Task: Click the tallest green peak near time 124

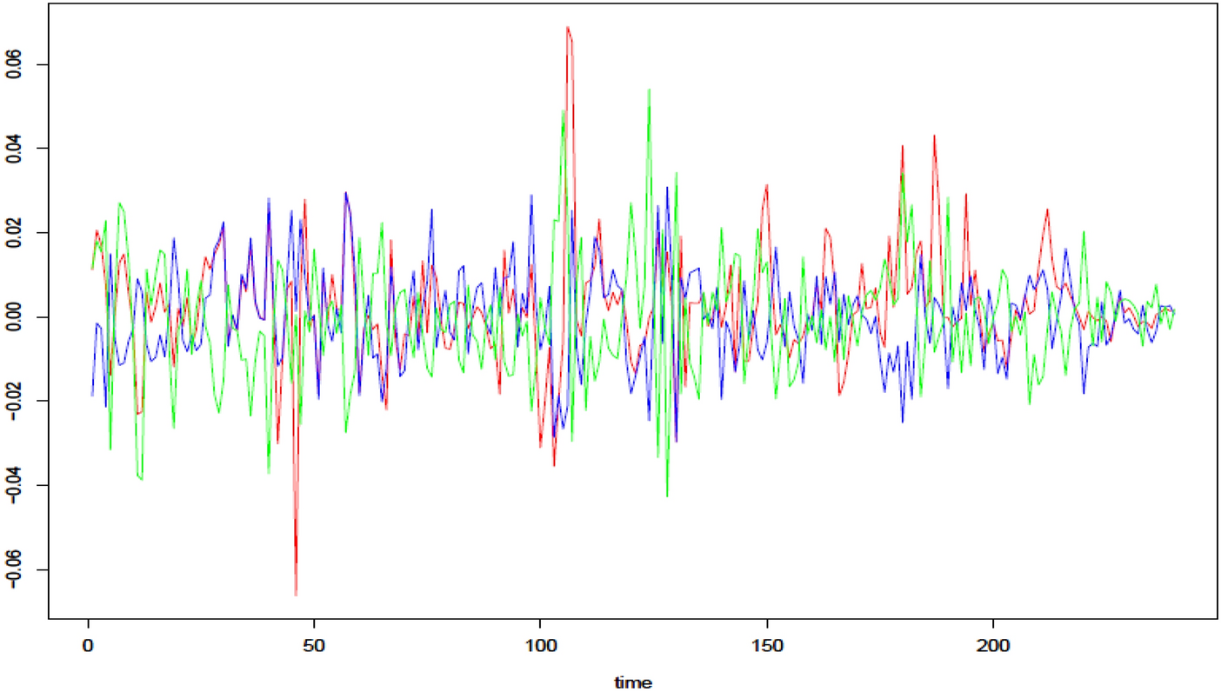Action: tap(649, 89)
